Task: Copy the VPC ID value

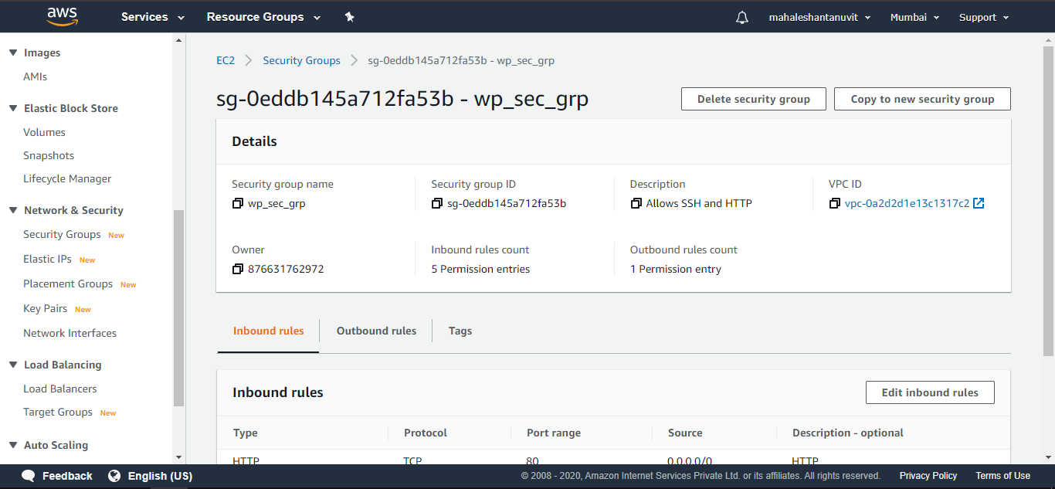Action: coord(834,203)
